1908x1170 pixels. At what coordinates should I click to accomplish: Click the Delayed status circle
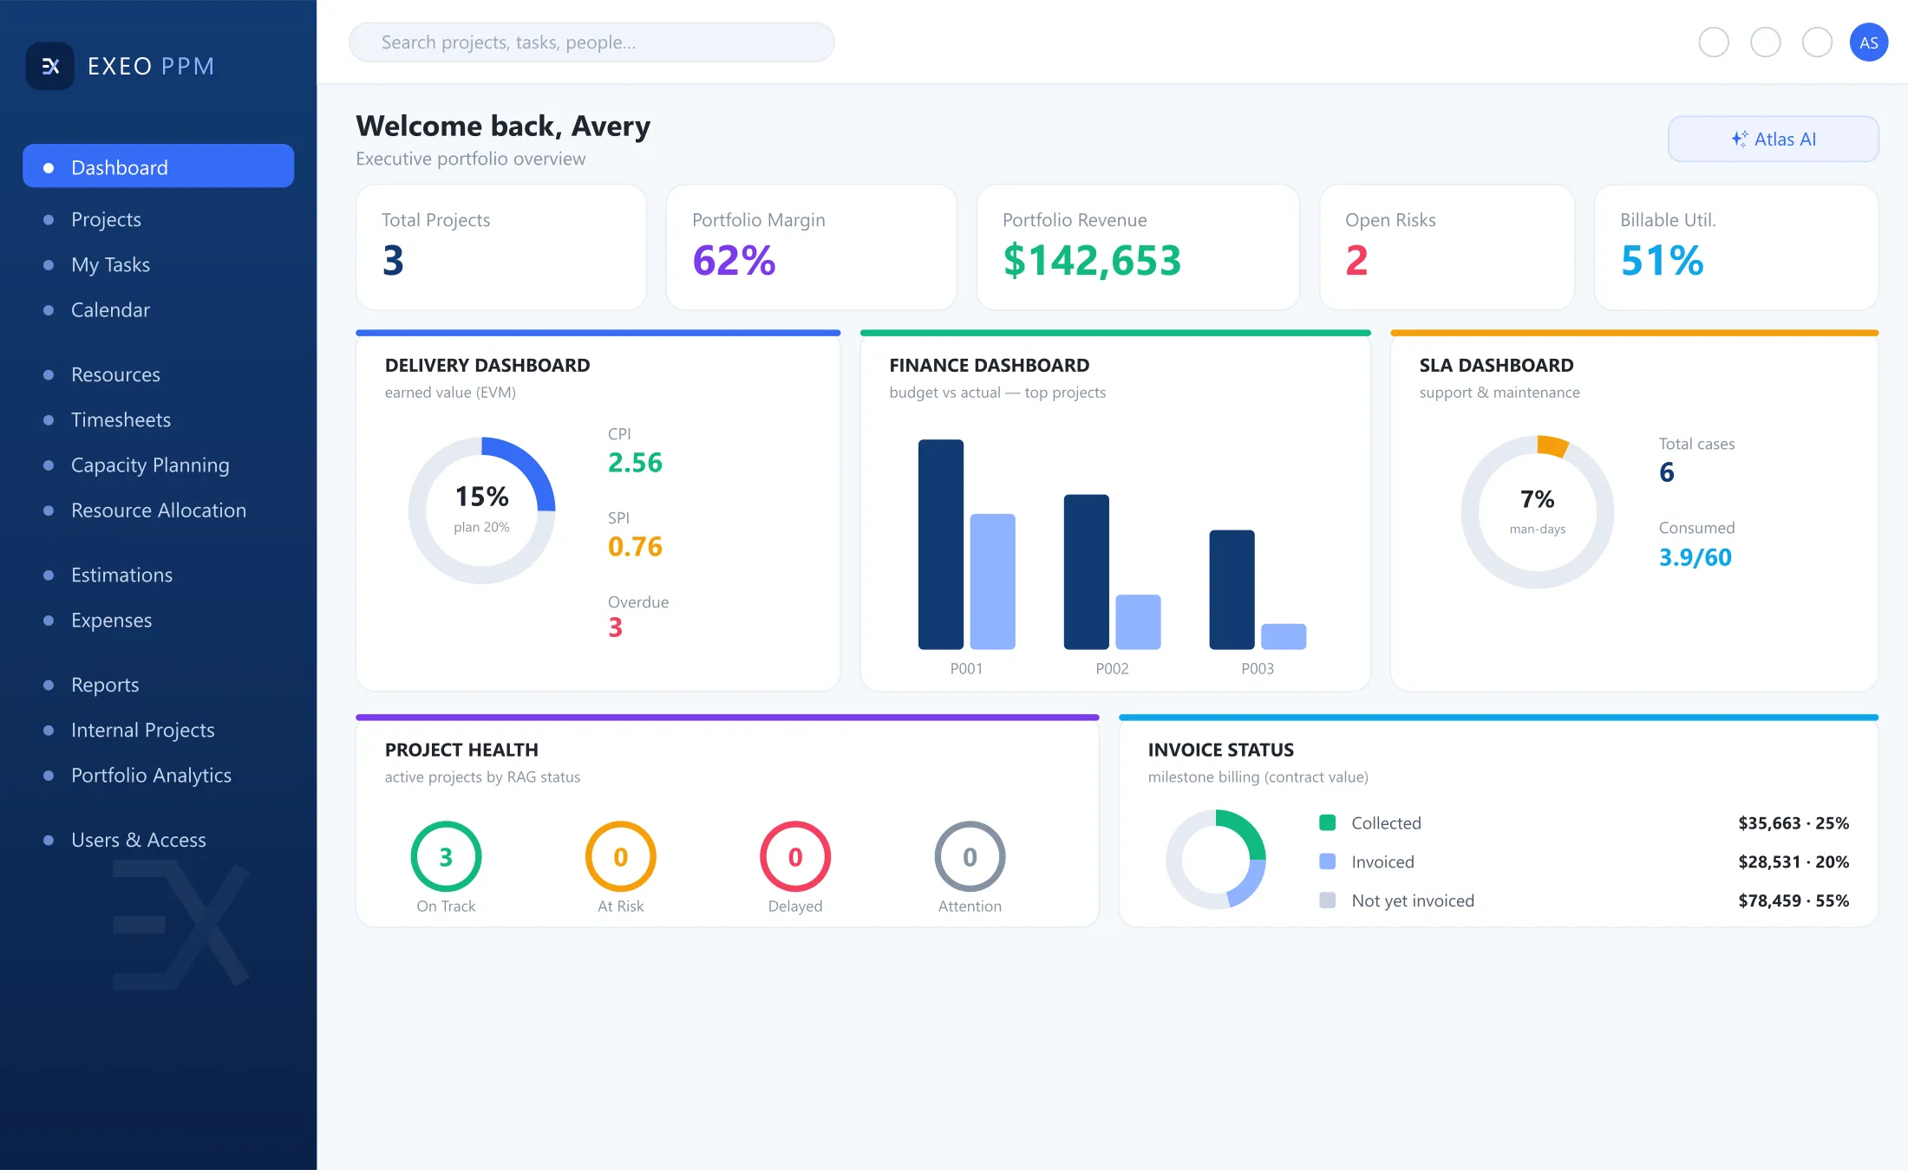click(x=795, y=856)
